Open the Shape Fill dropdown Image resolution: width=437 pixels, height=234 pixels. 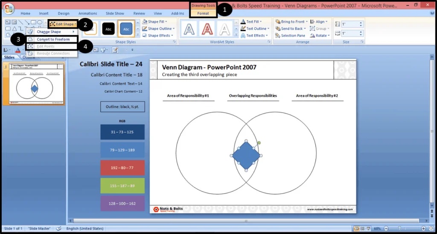154,22
